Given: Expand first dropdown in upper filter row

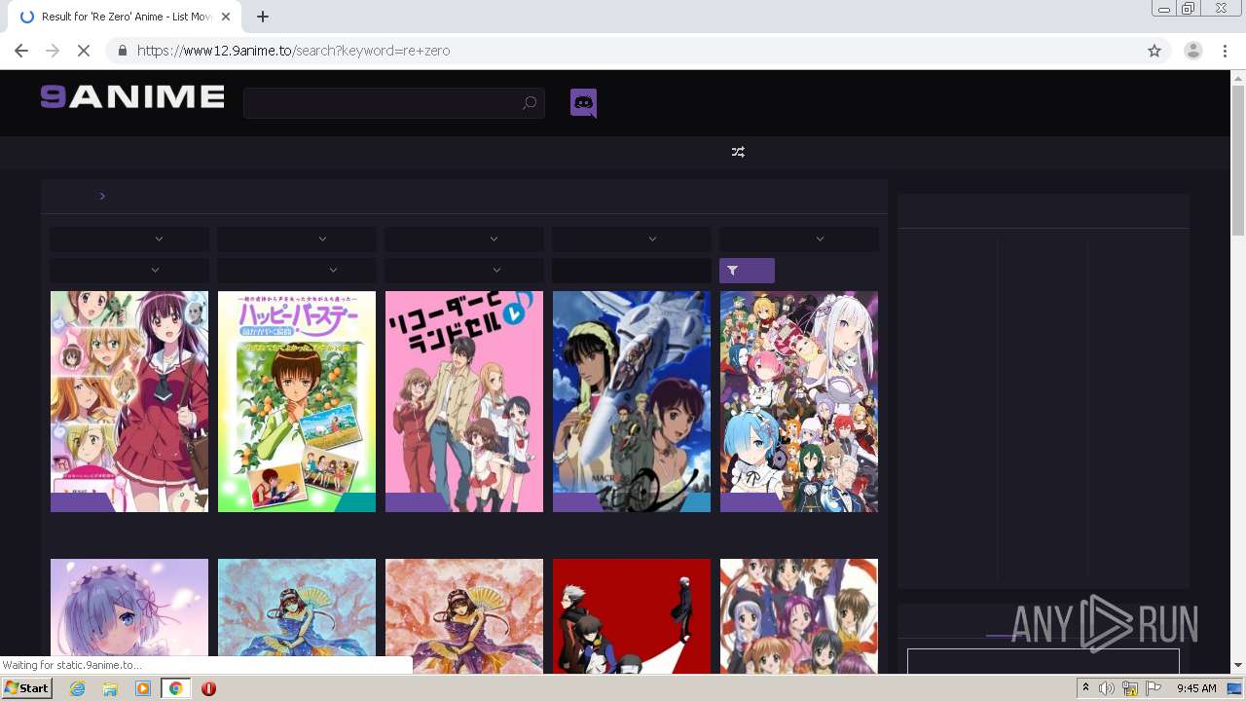Looking at the screenshot, I should tap(129, 239).
